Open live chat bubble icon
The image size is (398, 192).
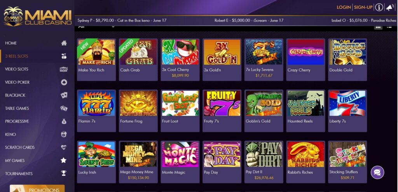point(377,173)
